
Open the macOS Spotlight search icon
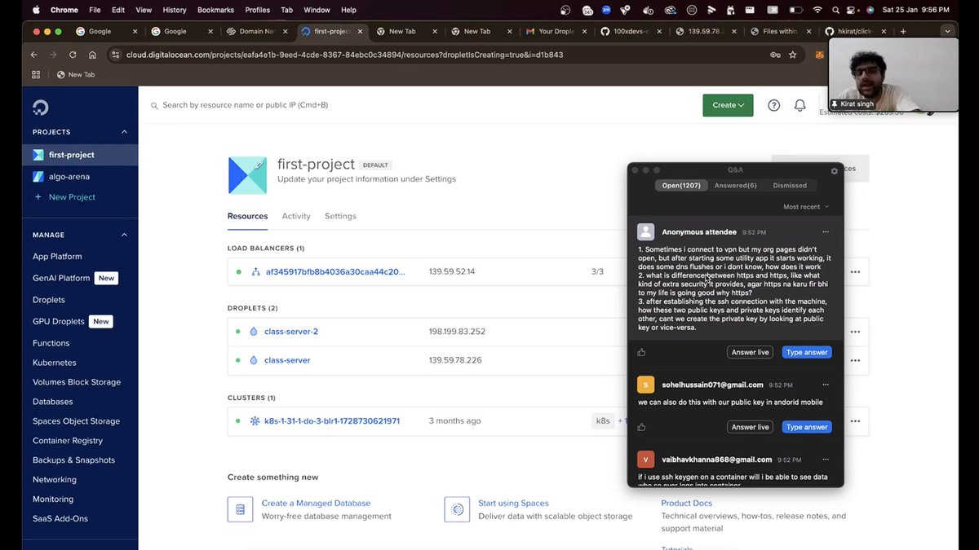point(835,10)
